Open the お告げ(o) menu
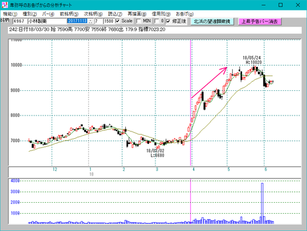307x231 pixels. coord(185,14)
